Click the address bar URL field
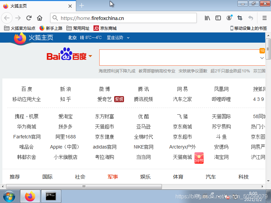The image size is (271, 203). tap(123, 18)
